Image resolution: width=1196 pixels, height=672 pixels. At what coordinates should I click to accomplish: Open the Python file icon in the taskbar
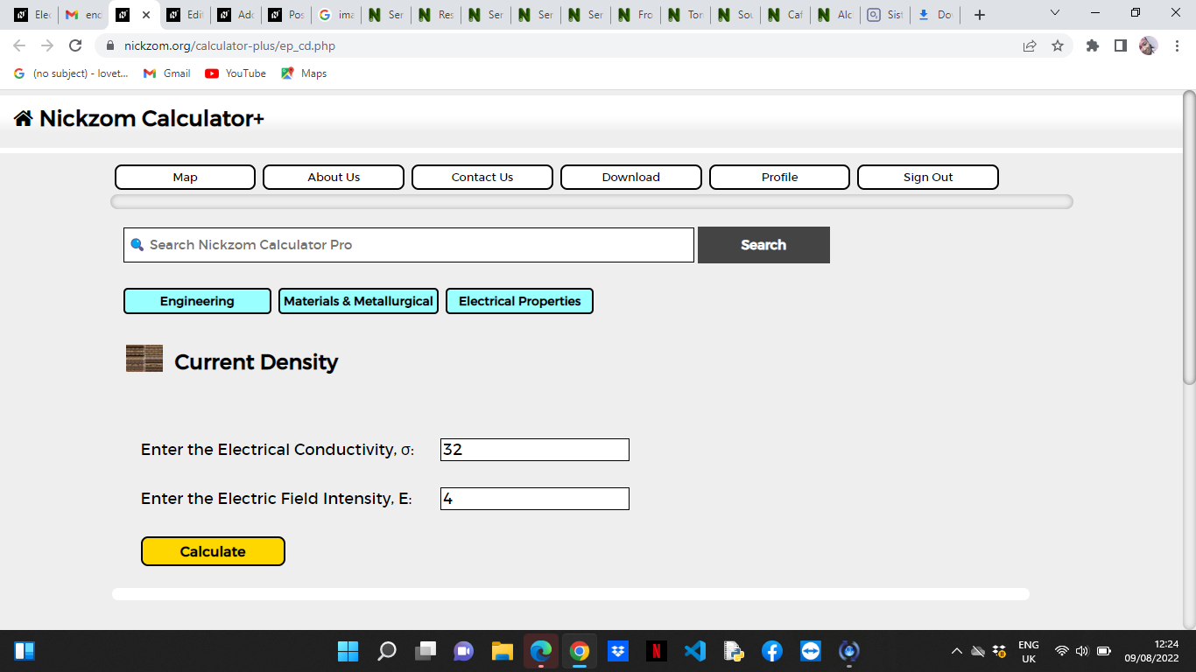coord(734,651)
